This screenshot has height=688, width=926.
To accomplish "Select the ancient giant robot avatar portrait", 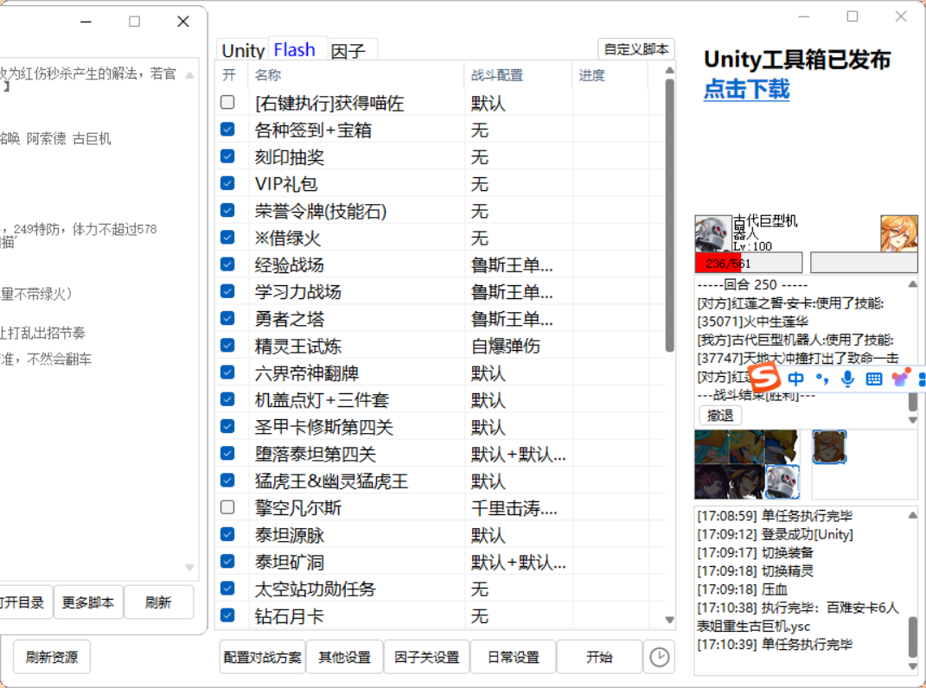I will 712,234.
